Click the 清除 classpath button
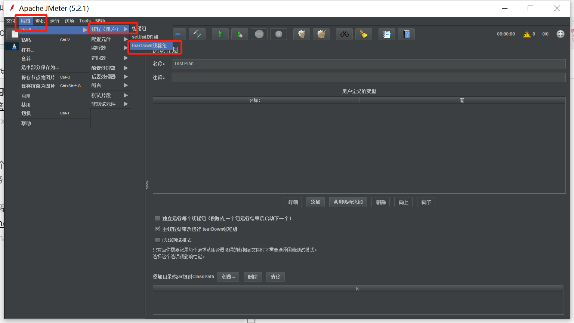The width and height of the screenshot is (574, 323). [276, 277]
